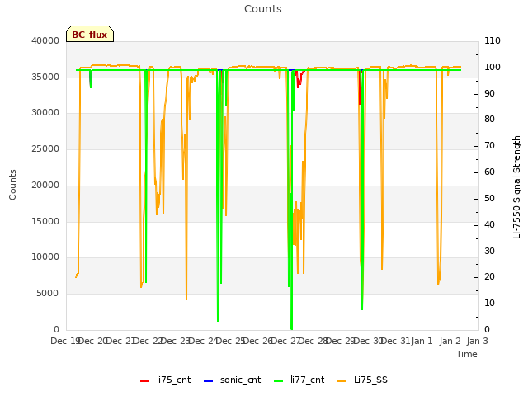
Task: Click the Jan 2 date tick
Action: coord(450,341)
